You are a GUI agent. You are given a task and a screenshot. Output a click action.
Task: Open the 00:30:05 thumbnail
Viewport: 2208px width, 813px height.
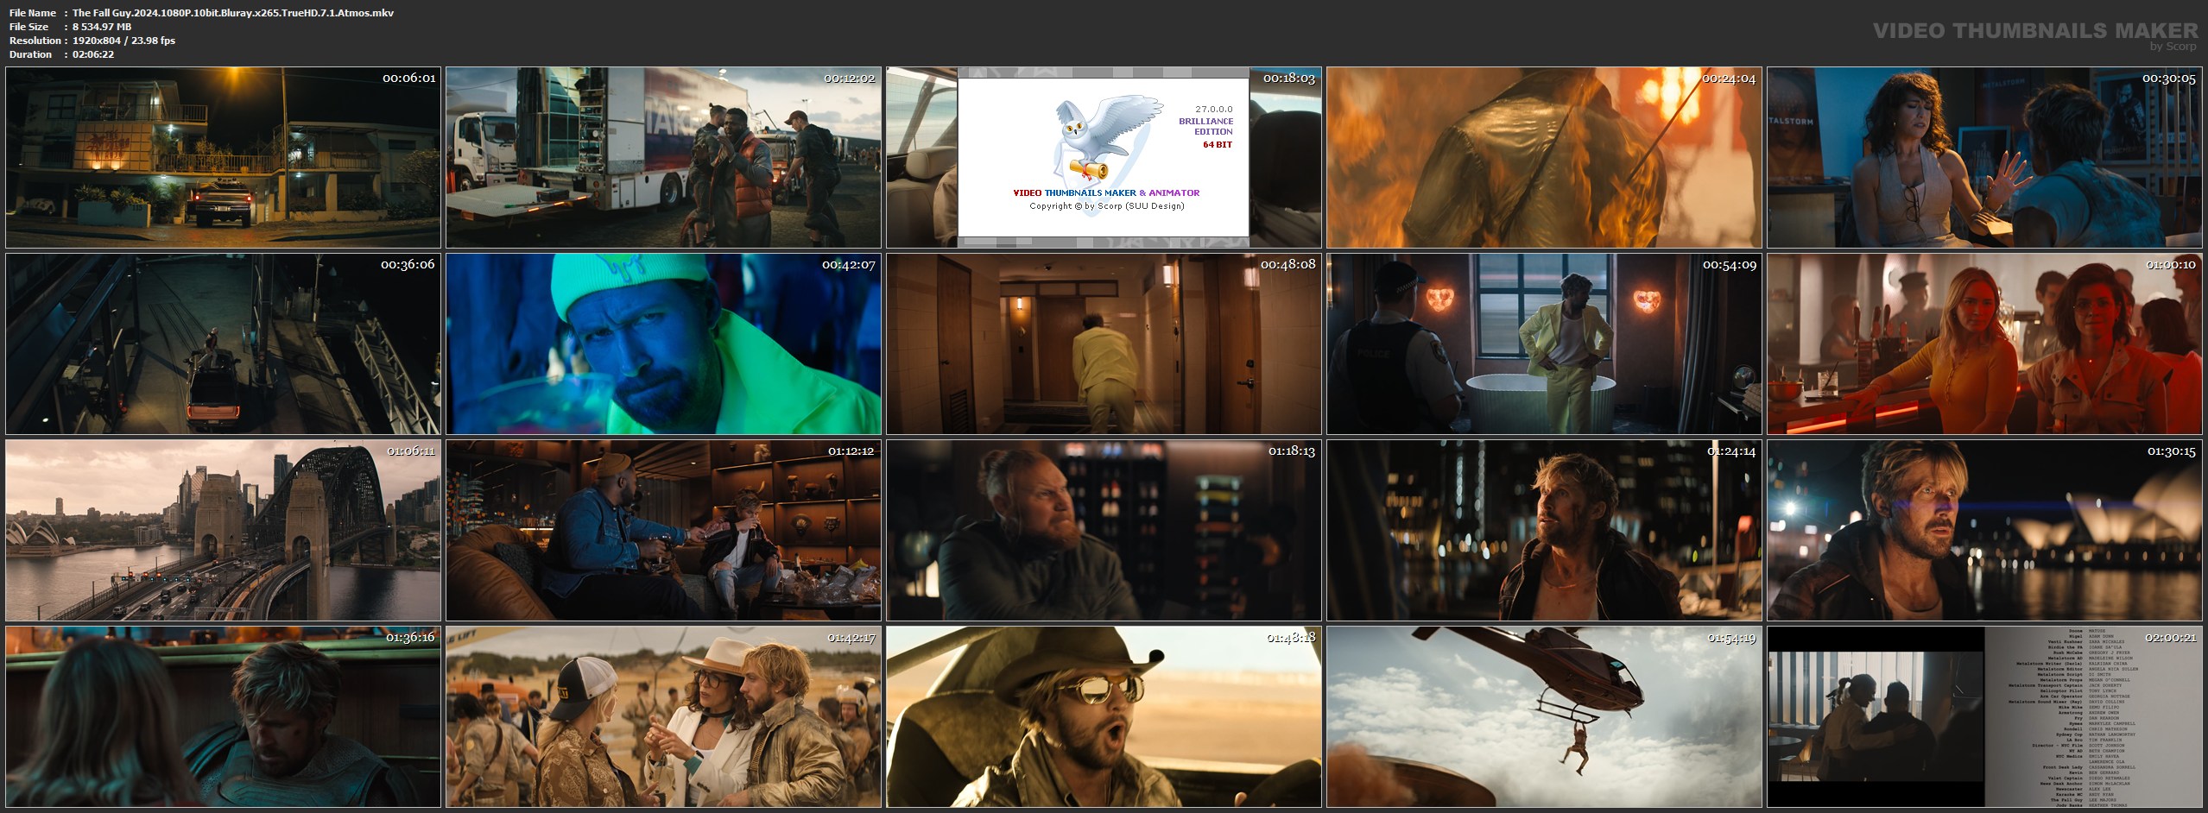(1984, 157)
